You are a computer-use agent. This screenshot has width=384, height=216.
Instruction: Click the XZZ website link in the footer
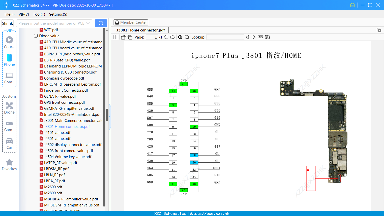[209, 213]
